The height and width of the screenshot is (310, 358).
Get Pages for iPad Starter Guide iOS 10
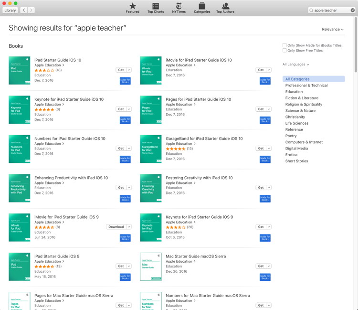coord(261,109)
